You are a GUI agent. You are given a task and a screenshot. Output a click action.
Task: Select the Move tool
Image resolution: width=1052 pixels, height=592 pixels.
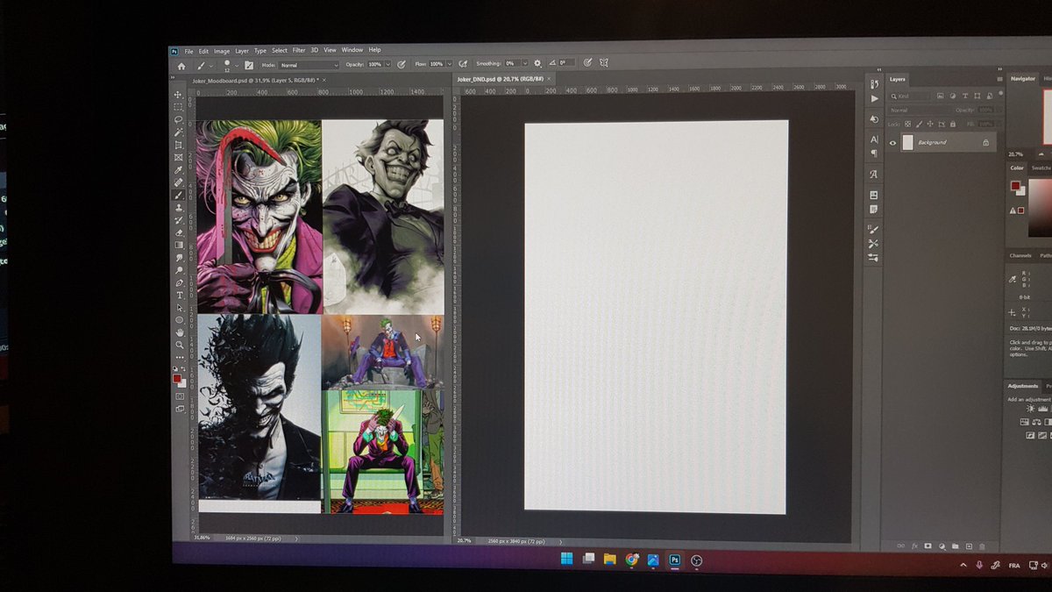tap(179, 93)
